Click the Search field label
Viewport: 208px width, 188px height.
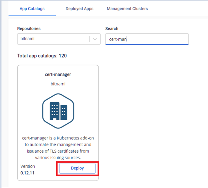(112, 29)
